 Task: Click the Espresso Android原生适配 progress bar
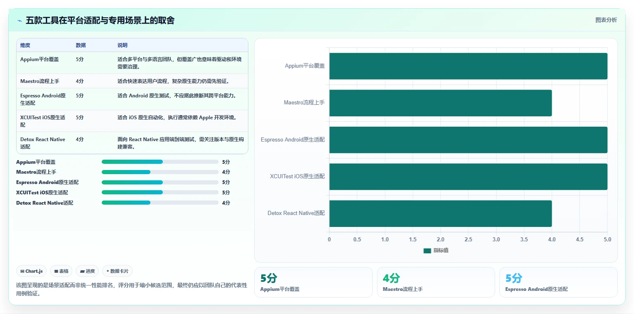click(x=160, y=182)
